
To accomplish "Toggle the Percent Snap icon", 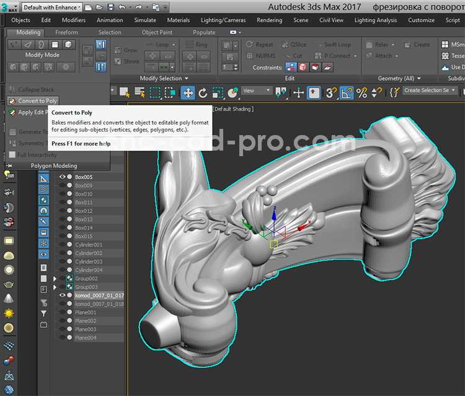I will [361, 93].
